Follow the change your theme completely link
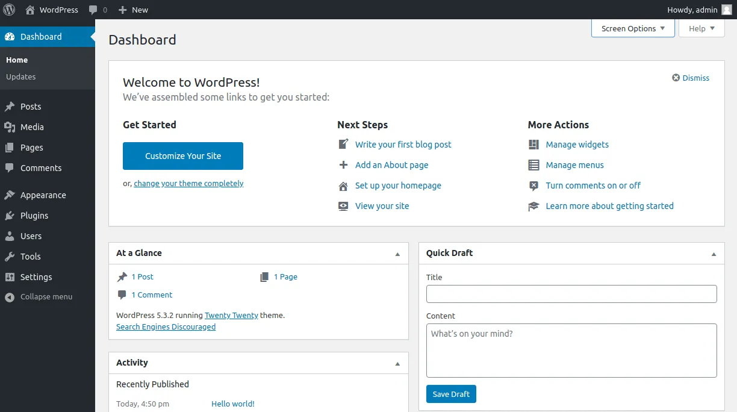Screen dimensions: 737x412 point(188,184)
